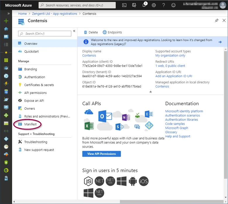Screen dimensions: 228x204
Task: Open Dashboard icon in the sidebar
Action: [6, 37]
